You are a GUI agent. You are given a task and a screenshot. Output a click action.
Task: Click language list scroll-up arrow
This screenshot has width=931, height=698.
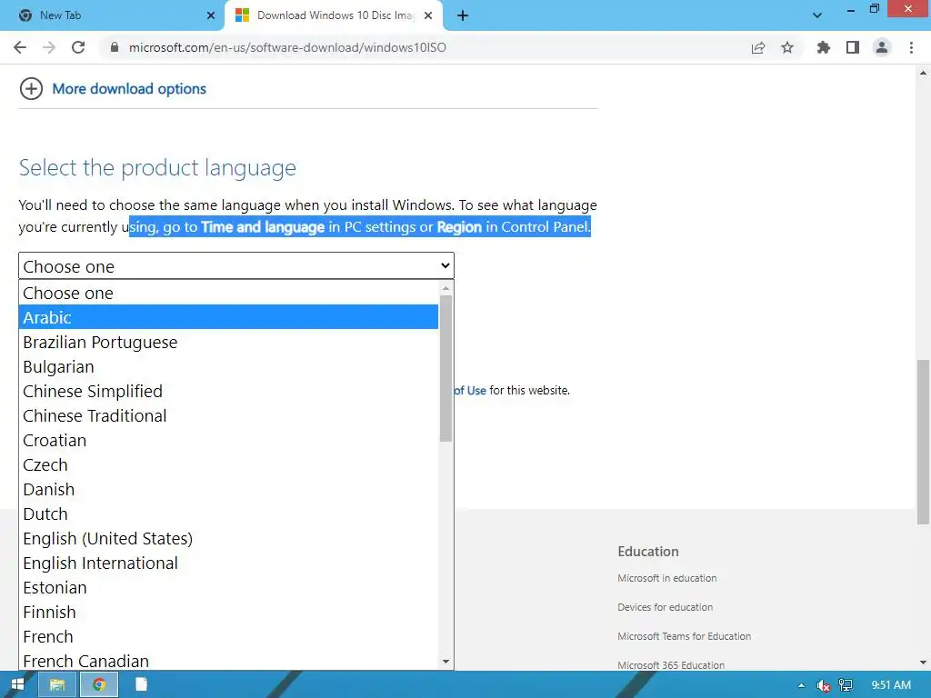point(445,288)
